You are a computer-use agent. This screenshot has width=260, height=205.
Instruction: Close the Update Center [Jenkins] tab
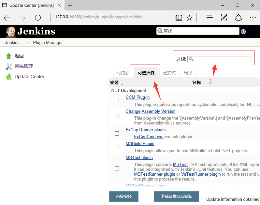tap(59, 5)
